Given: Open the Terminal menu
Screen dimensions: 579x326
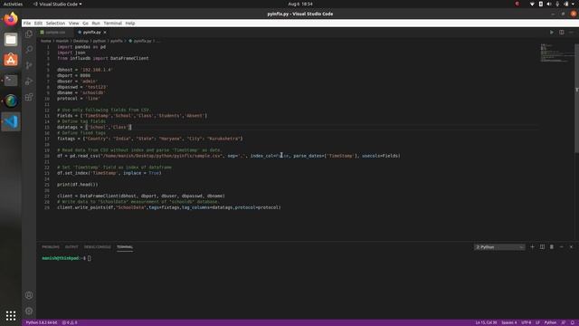Looking at the screenshot, I should [x=112, y=23].
